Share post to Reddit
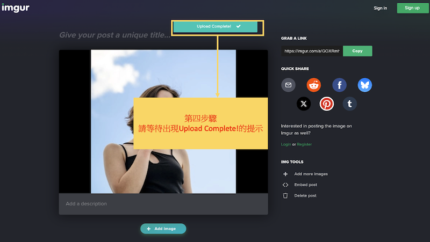The height and width of the screenshot is (242, 430). pyautogui.click(x=313, y=85)
